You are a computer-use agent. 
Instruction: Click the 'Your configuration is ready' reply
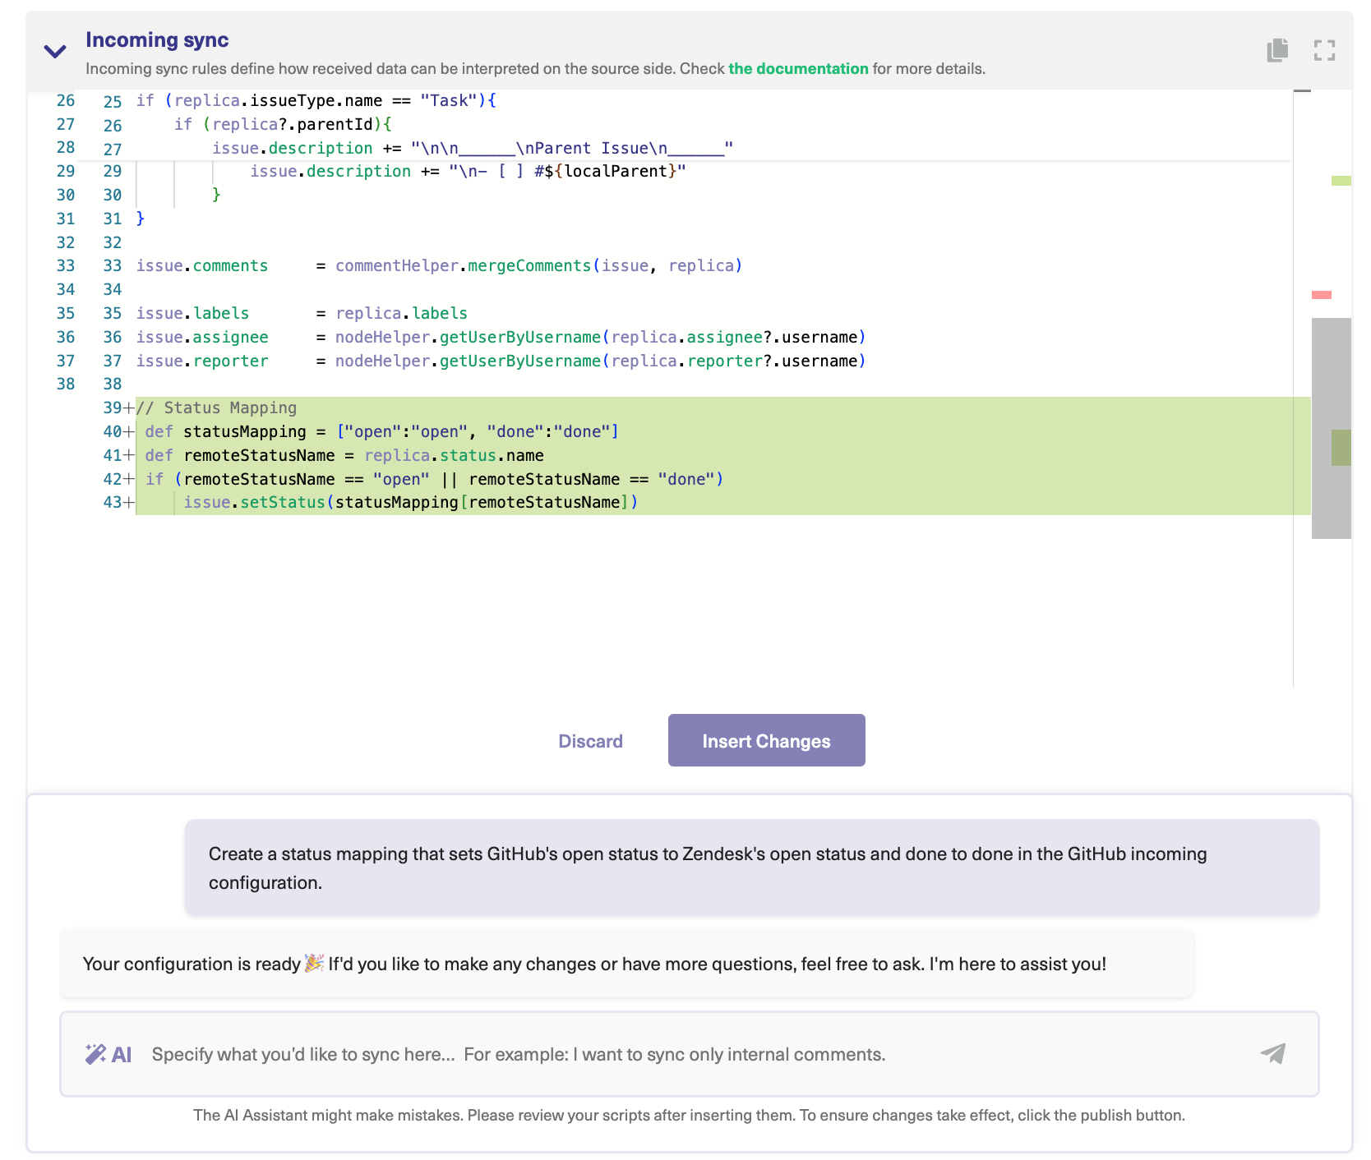point(626,964)
